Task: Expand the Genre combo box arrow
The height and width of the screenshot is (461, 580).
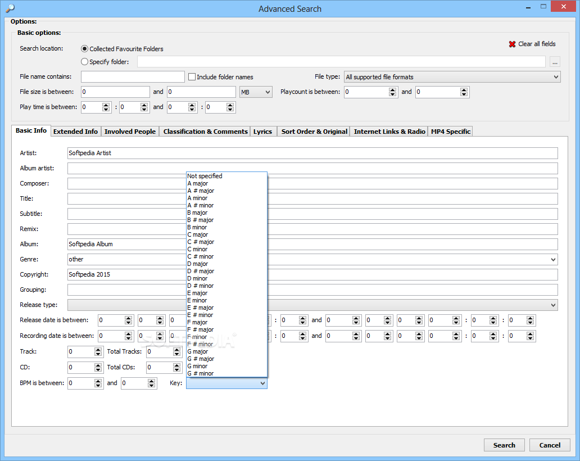Action: pyautogui.click(x=554, y=260)
